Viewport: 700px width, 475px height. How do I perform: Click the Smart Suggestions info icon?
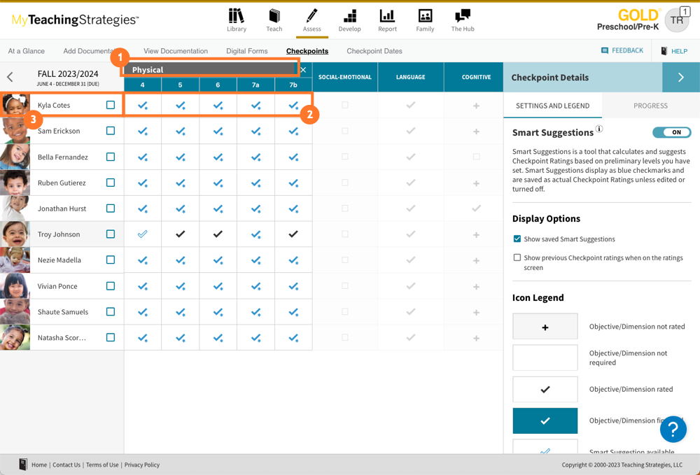599,129
